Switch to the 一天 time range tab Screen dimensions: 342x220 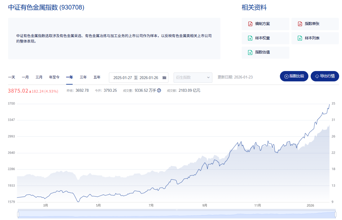coord(11,77)
